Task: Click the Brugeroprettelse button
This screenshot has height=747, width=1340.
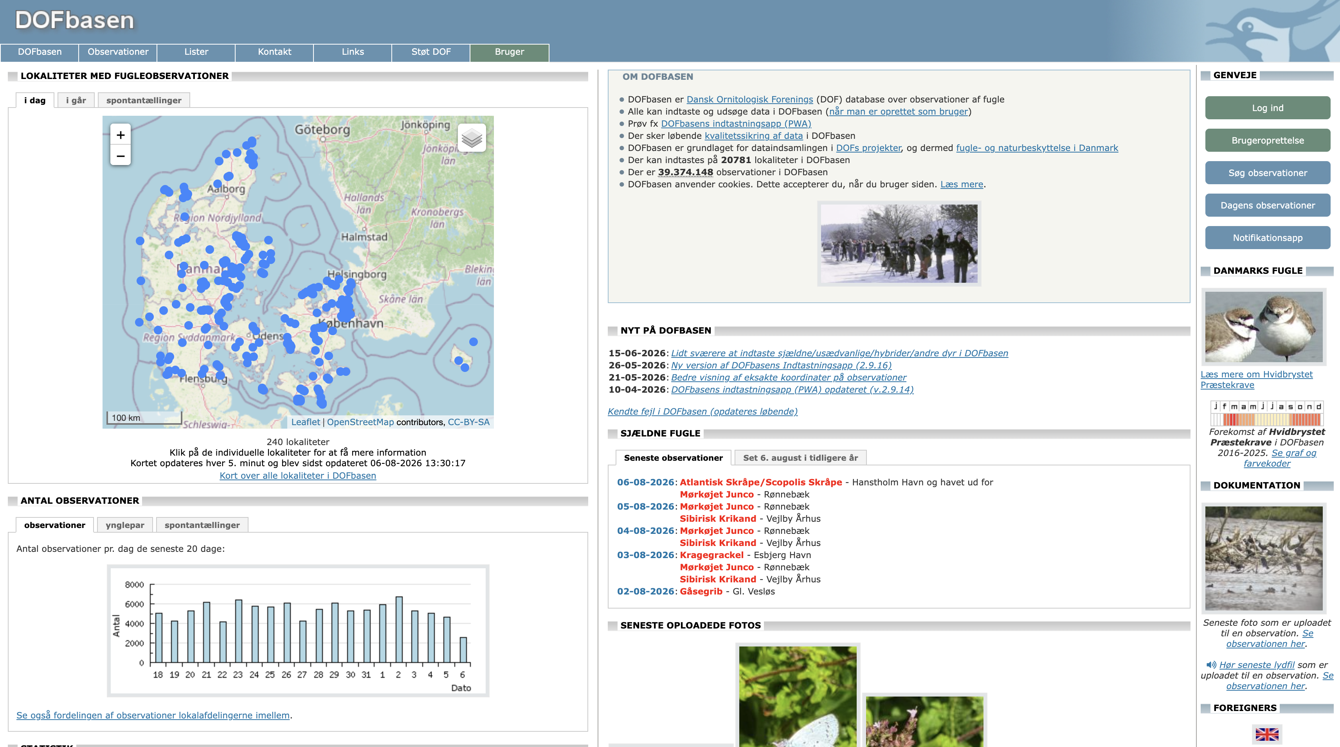Action: point(1268,140)
